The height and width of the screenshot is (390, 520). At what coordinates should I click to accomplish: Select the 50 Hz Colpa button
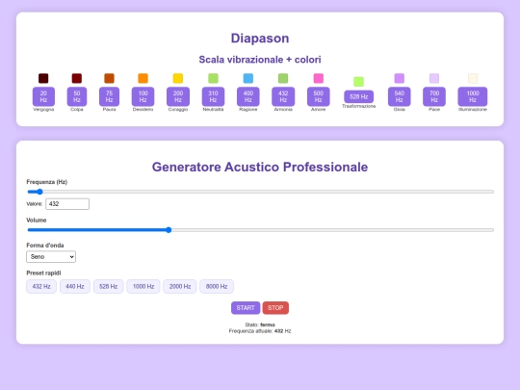[x=77, y=96]
